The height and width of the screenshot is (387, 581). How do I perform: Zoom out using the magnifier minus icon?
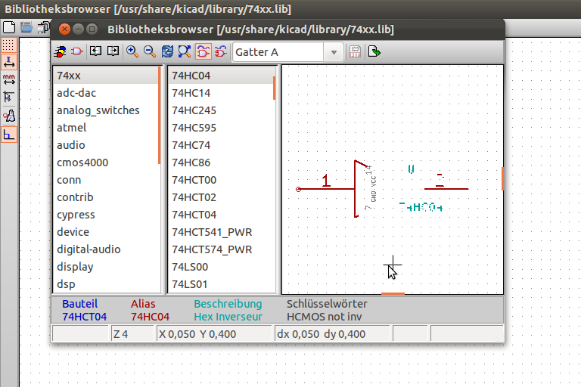pos(150,52)
